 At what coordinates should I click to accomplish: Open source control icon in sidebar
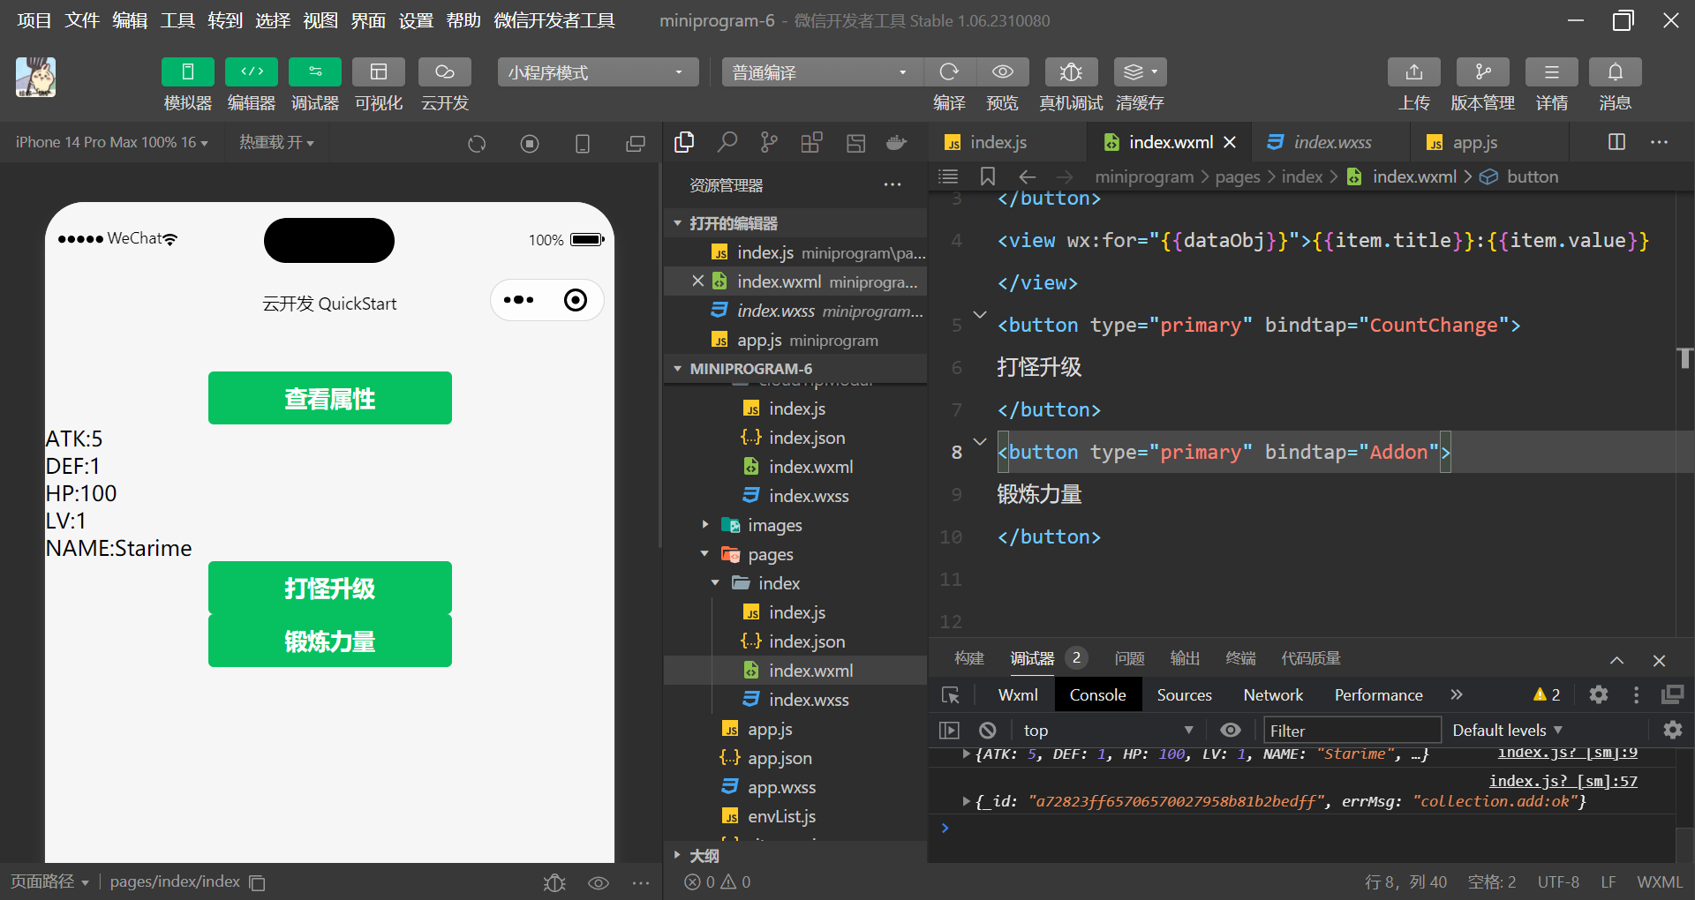(769, 143)
